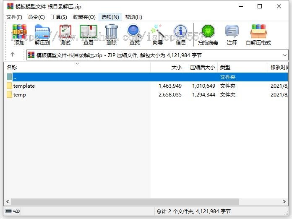The height and width of the screenshot is (219, 292).
Task: Open the 工具(S) menu
Action: pyautogui.click(x=59, y=17)
